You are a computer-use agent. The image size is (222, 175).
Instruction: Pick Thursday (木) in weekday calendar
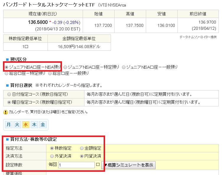click(x=34, y=125)
